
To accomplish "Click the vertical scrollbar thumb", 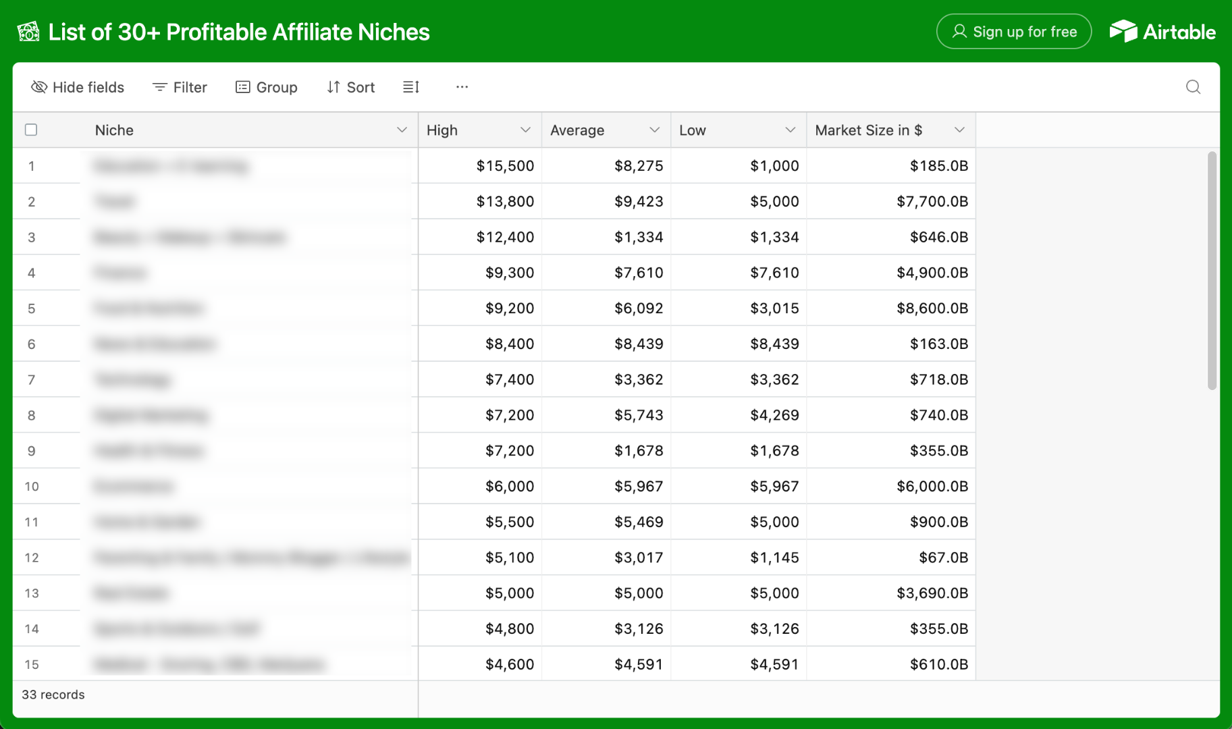I will tap(1212, 271).
